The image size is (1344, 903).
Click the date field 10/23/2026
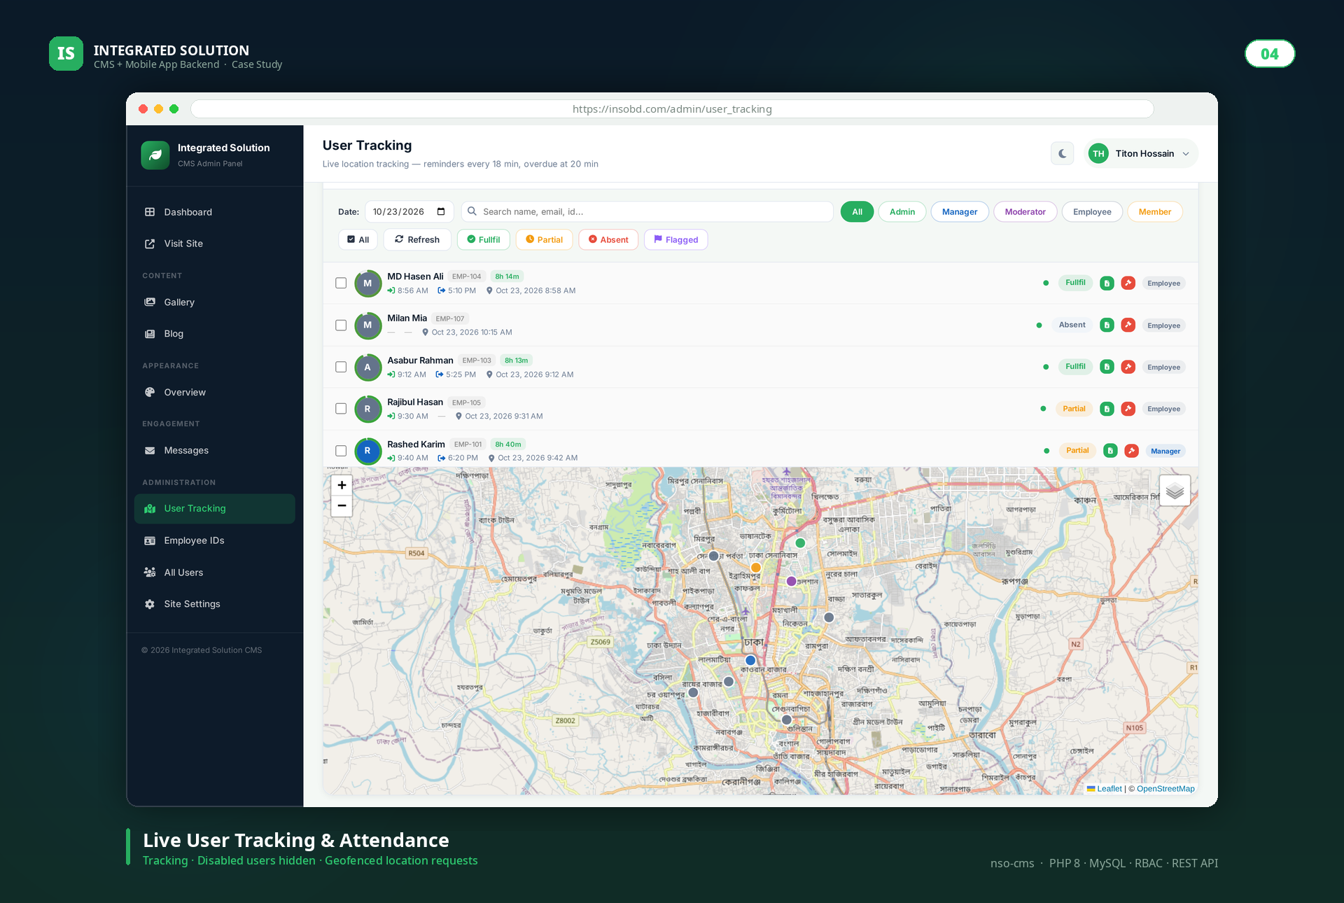[x=409, y=211]
